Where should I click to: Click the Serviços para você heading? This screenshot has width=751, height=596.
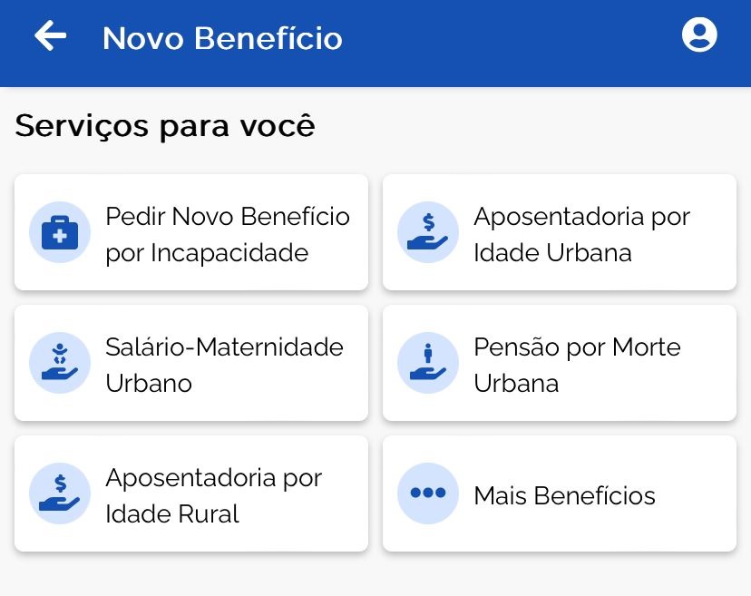pos(165,125)
